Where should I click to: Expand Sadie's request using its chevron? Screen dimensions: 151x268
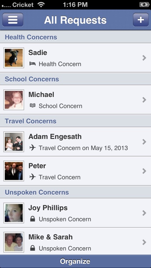(x=144, y=58)
